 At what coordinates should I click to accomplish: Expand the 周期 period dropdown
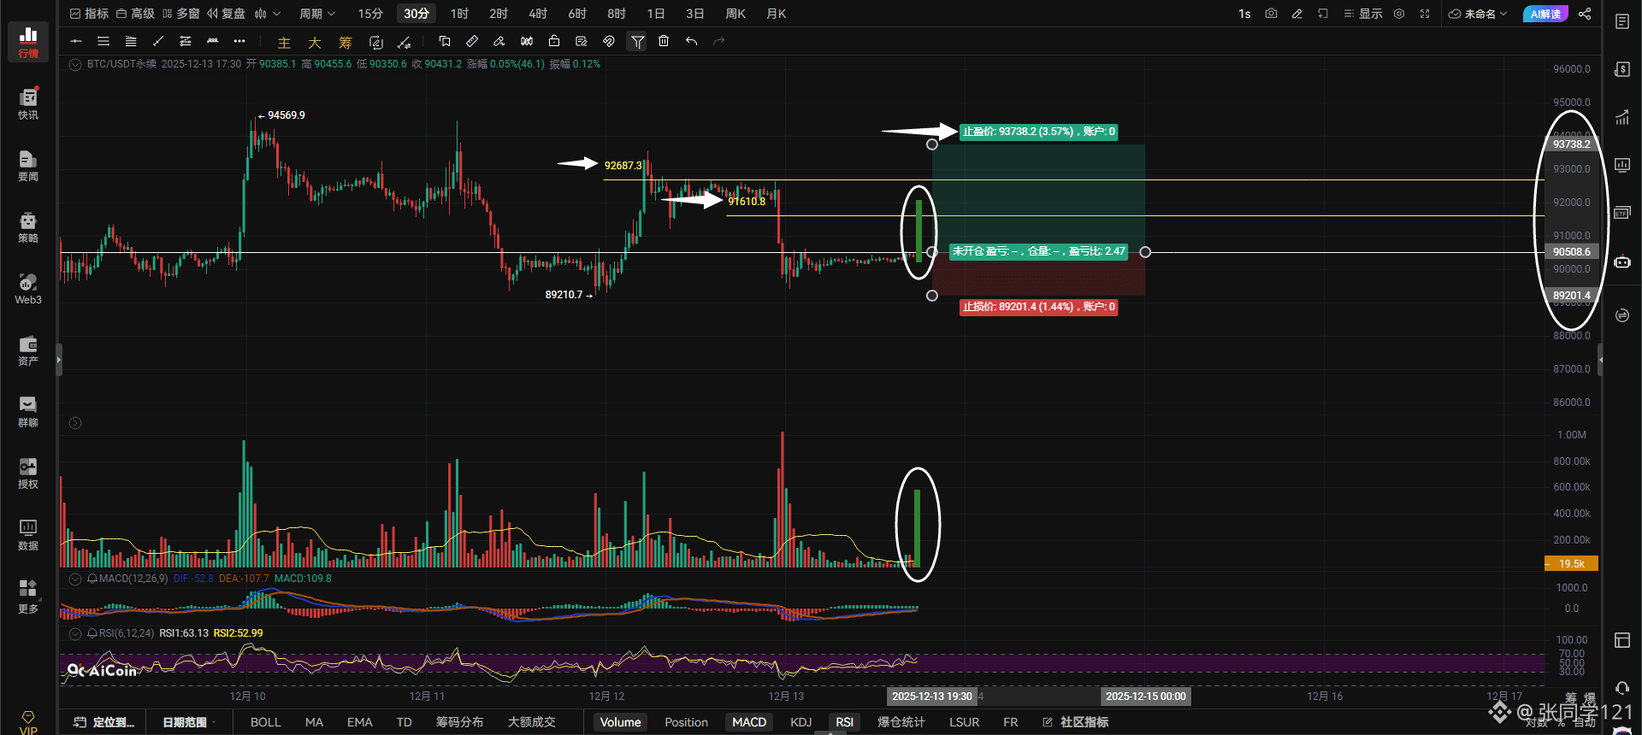pyautogui.click(x=316, y=14)
